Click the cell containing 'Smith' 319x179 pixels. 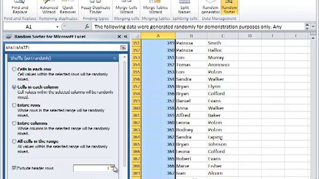pyautogui.click(x=223, y=43)
